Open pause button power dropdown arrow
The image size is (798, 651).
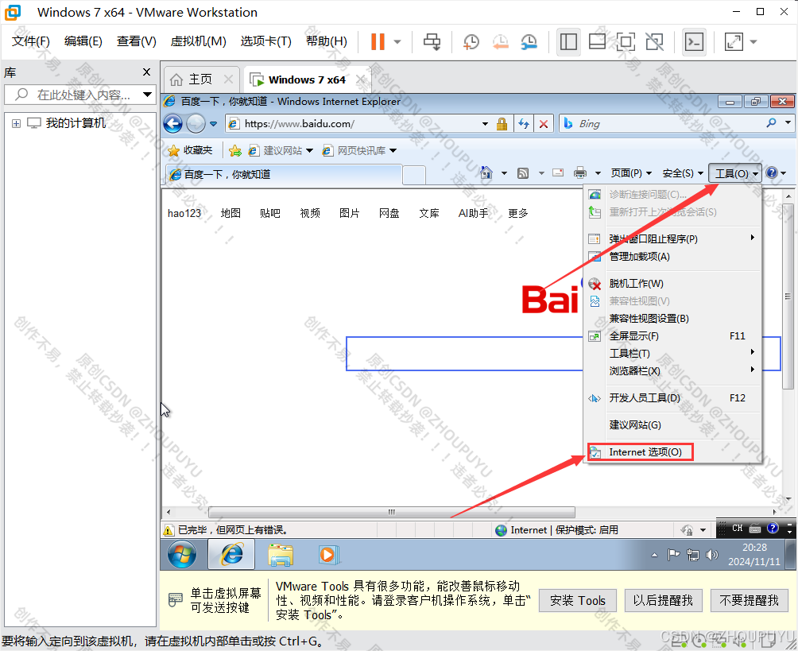(397, 42)
